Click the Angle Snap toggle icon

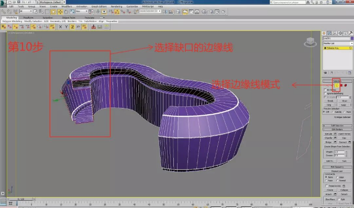[x=117, y=12]
